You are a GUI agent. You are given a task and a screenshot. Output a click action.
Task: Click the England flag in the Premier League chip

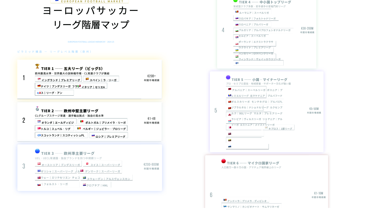pos(39,79)
